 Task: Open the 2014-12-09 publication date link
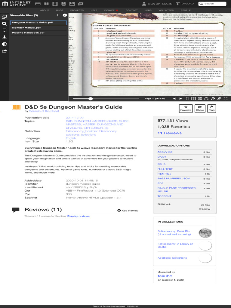[x=75, y=118]
